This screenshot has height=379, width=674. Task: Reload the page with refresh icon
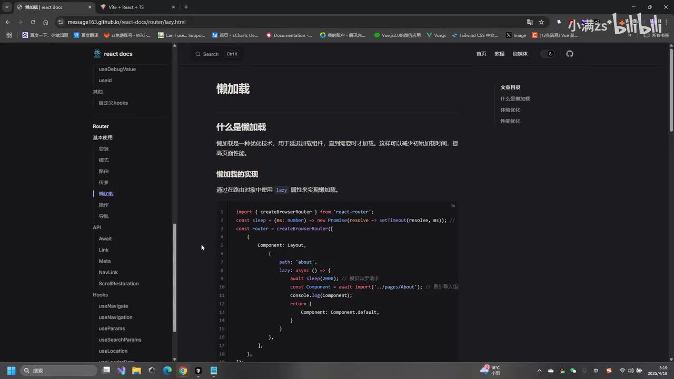click(x=33, y=22)
